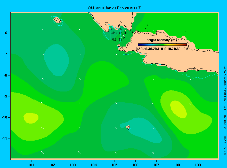Click longitude label "105"
The width and height of the screenshot is (227, 168).
click(115, 165)
